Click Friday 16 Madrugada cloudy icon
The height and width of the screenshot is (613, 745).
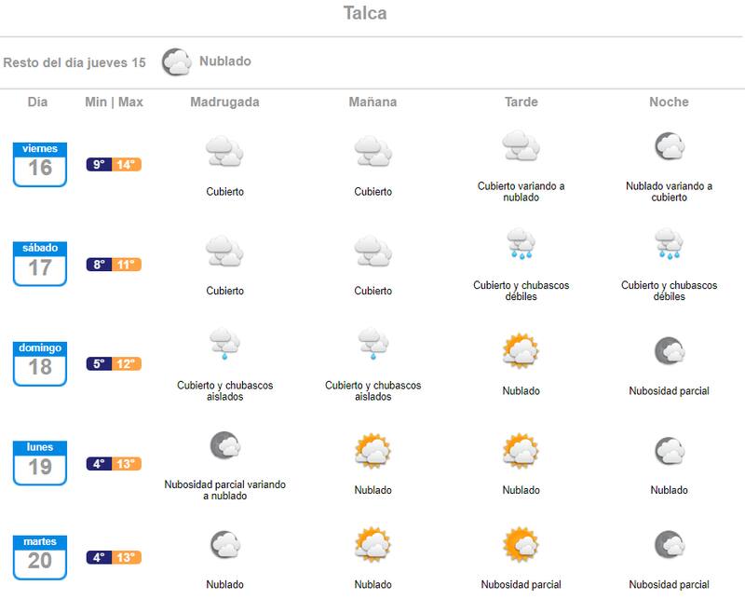tap(224, 150)
